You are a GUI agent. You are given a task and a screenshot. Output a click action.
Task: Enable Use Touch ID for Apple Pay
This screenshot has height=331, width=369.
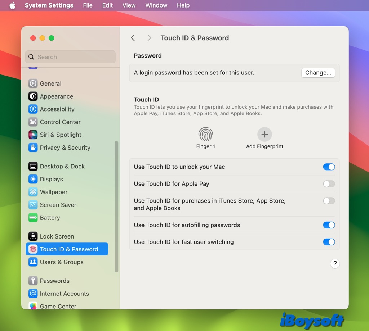[x=329, y=184]
